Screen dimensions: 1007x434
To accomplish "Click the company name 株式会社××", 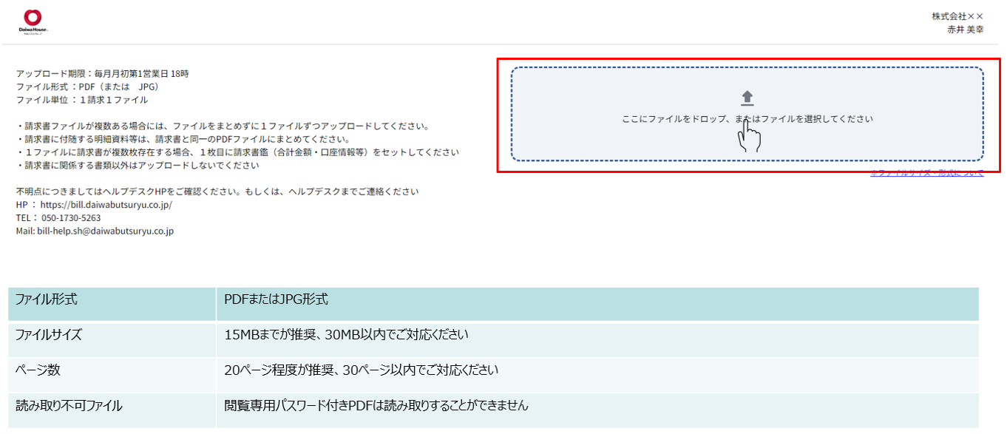I will [967, 16].
